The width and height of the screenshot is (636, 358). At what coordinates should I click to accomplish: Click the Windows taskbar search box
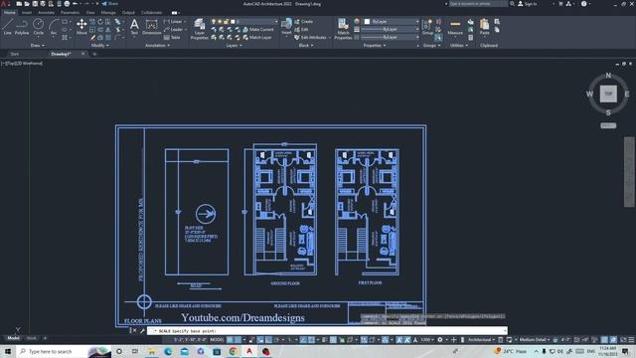(64, 351)
